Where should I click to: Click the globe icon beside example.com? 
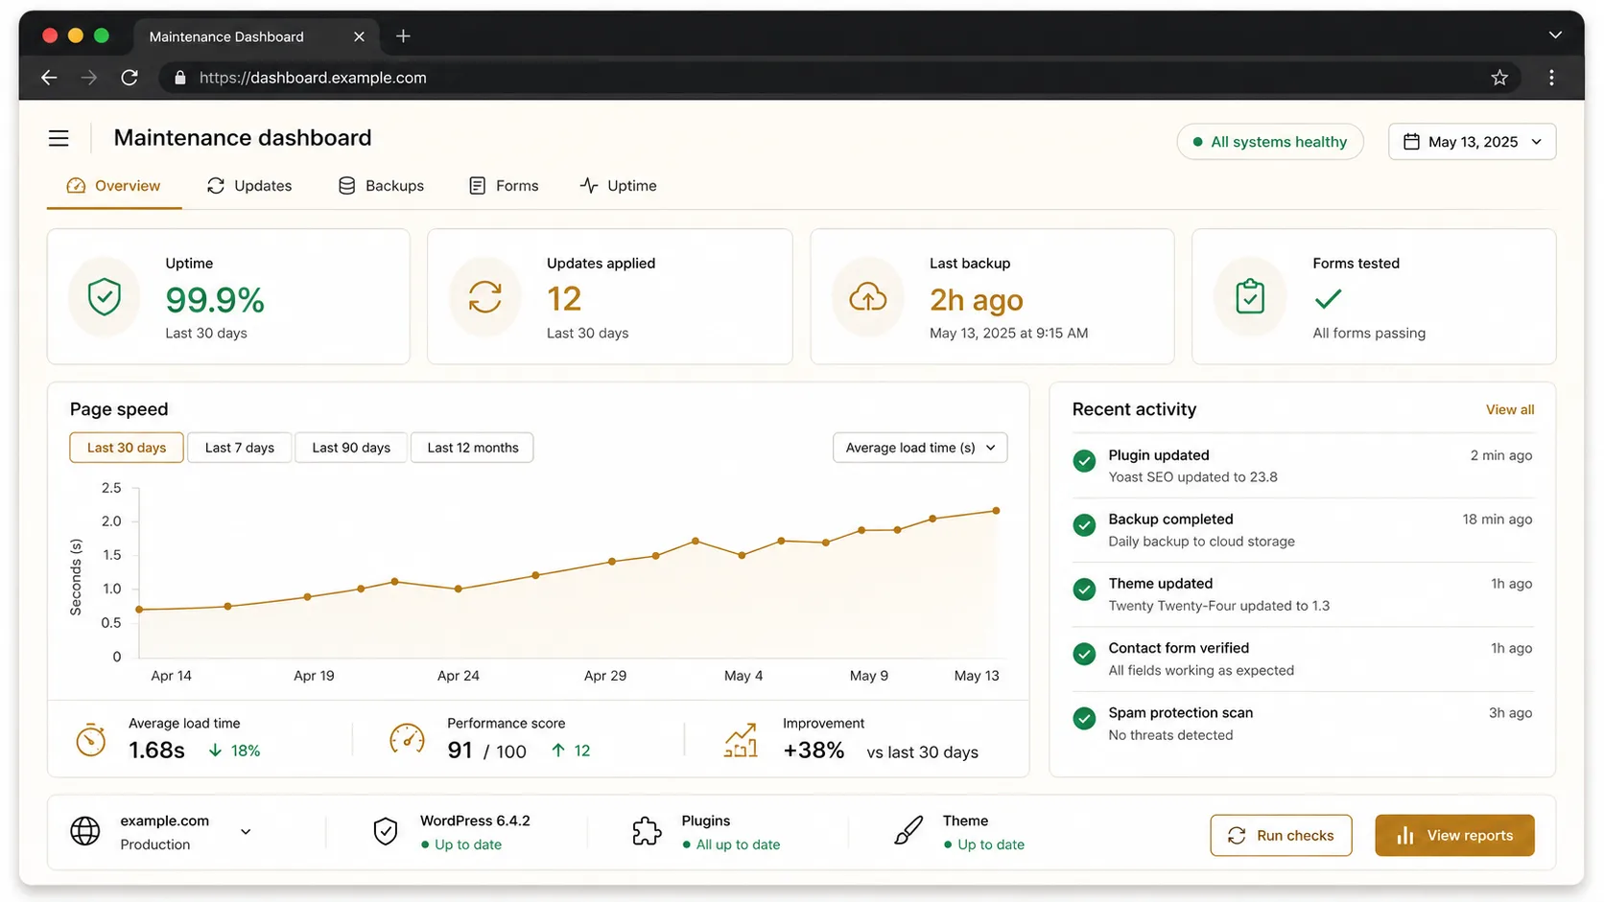(85, 831)
